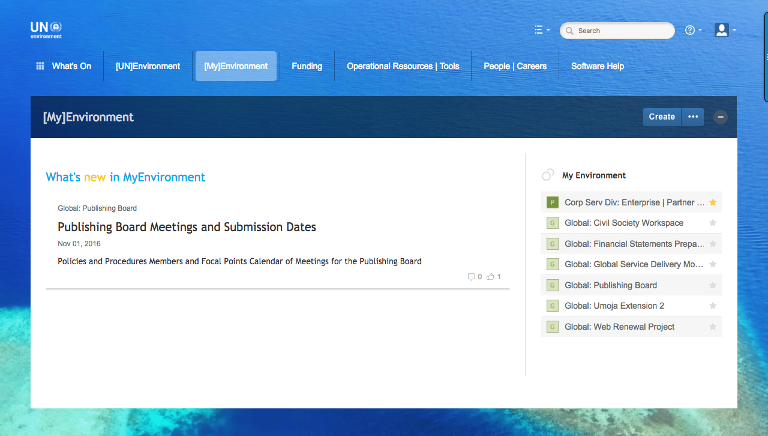Open the list view dropdown icon
Image resolution: width=768 pixels, height=436 pixels.
coord(542,30)
